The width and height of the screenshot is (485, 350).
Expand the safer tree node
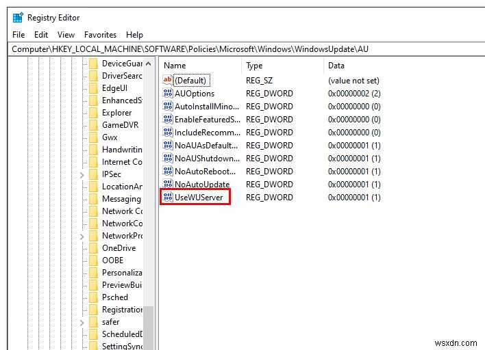tap(82, 323)
